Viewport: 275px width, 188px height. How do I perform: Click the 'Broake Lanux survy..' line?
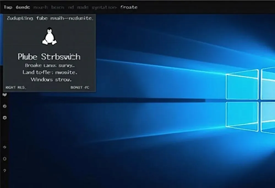point(50,65)
